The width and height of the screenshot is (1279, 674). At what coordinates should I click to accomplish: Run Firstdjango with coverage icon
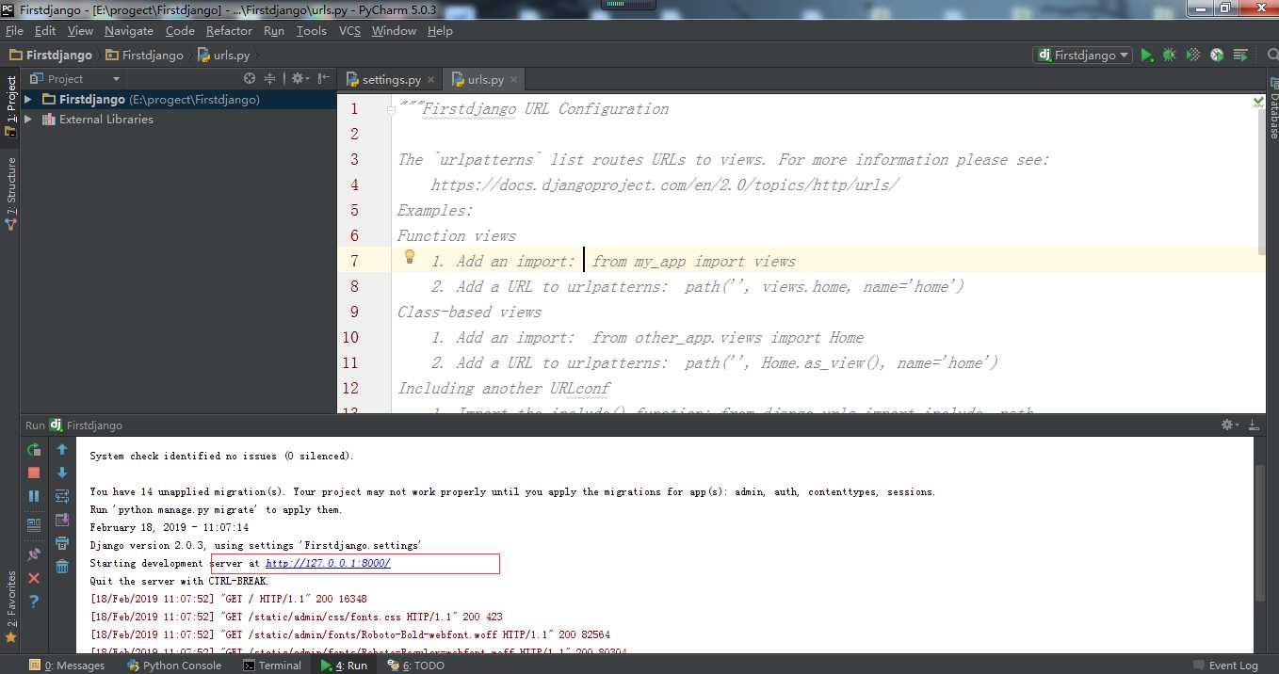[x=1193, y=56]
